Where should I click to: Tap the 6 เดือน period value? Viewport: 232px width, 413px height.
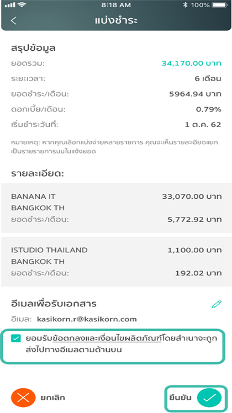[208, 79]
